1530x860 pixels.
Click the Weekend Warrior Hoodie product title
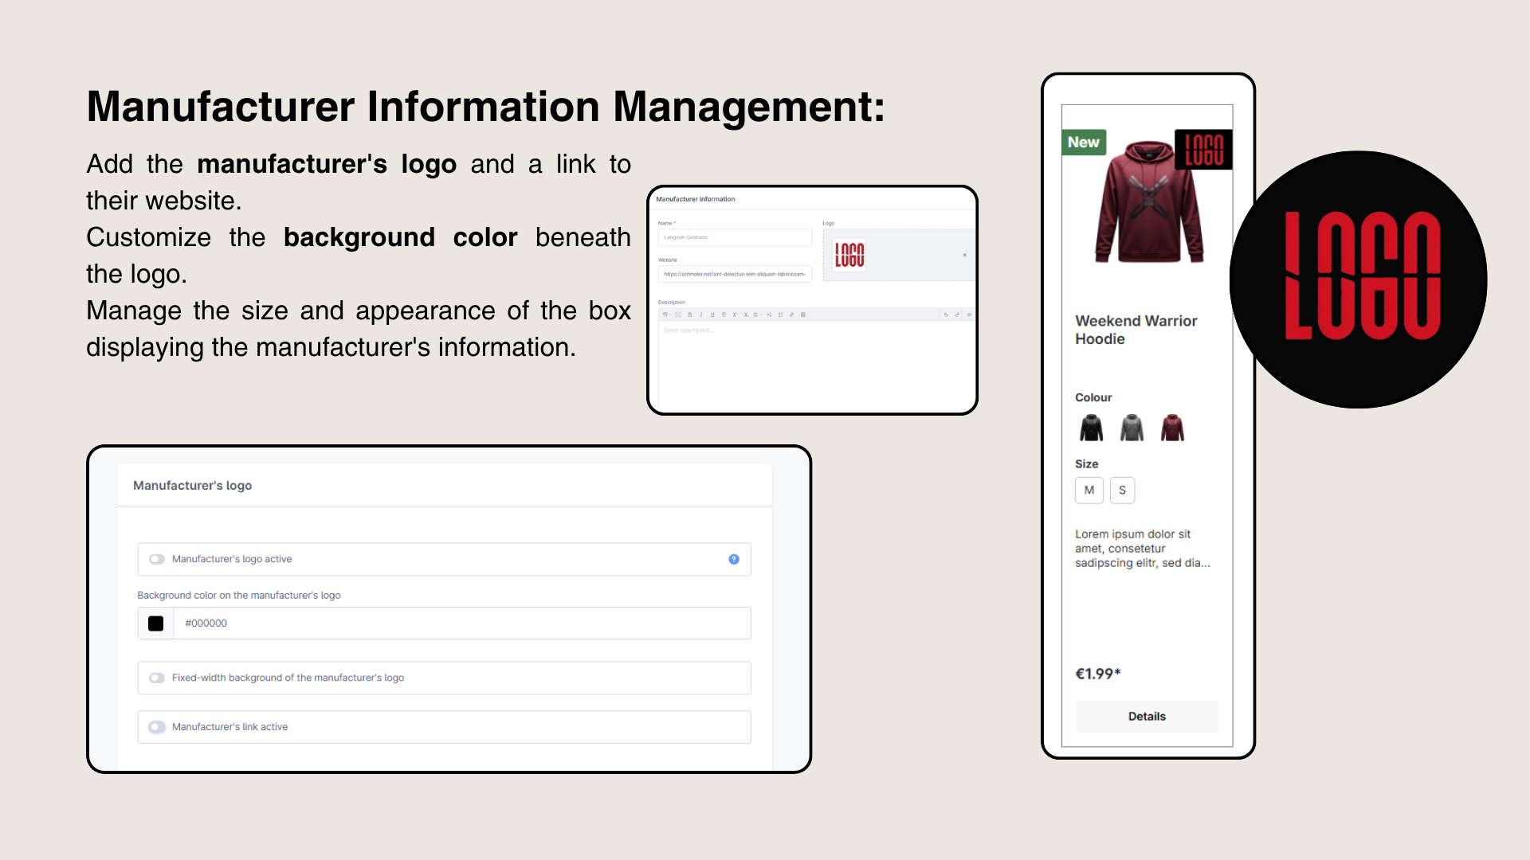pos(1136,330)
